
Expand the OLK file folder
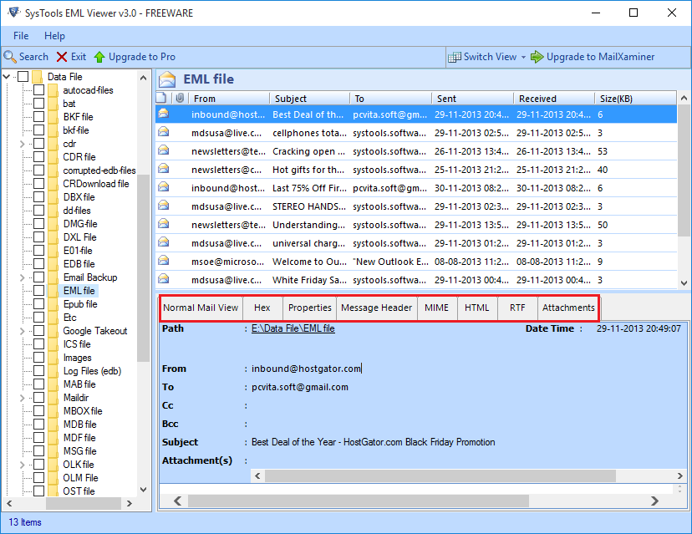point(22,465)
